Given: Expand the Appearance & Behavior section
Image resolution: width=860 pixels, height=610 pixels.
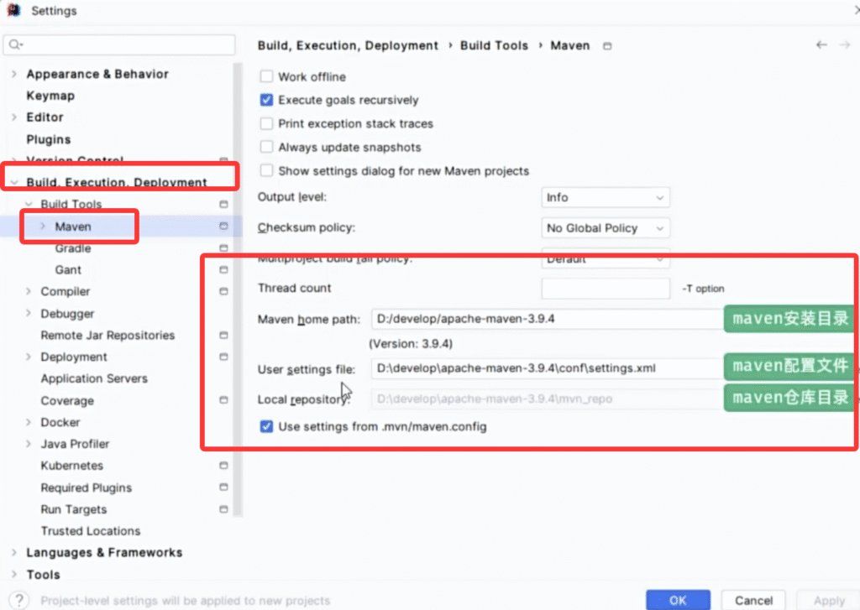Looking at the screenshot, I should (14, 75).
